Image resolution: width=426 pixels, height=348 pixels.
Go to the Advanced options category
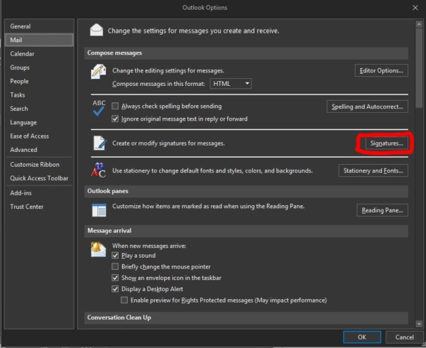(x=39, y=150)
